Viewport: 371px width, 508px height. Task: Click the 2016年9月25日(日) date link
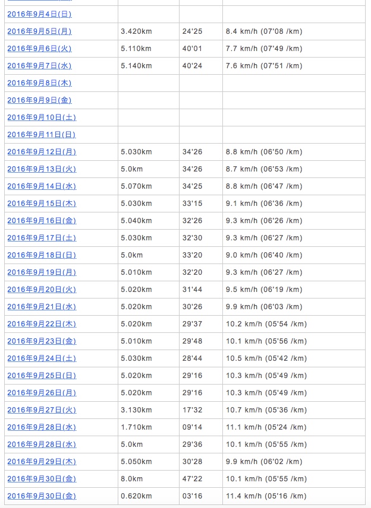click(x=42, y=376)
